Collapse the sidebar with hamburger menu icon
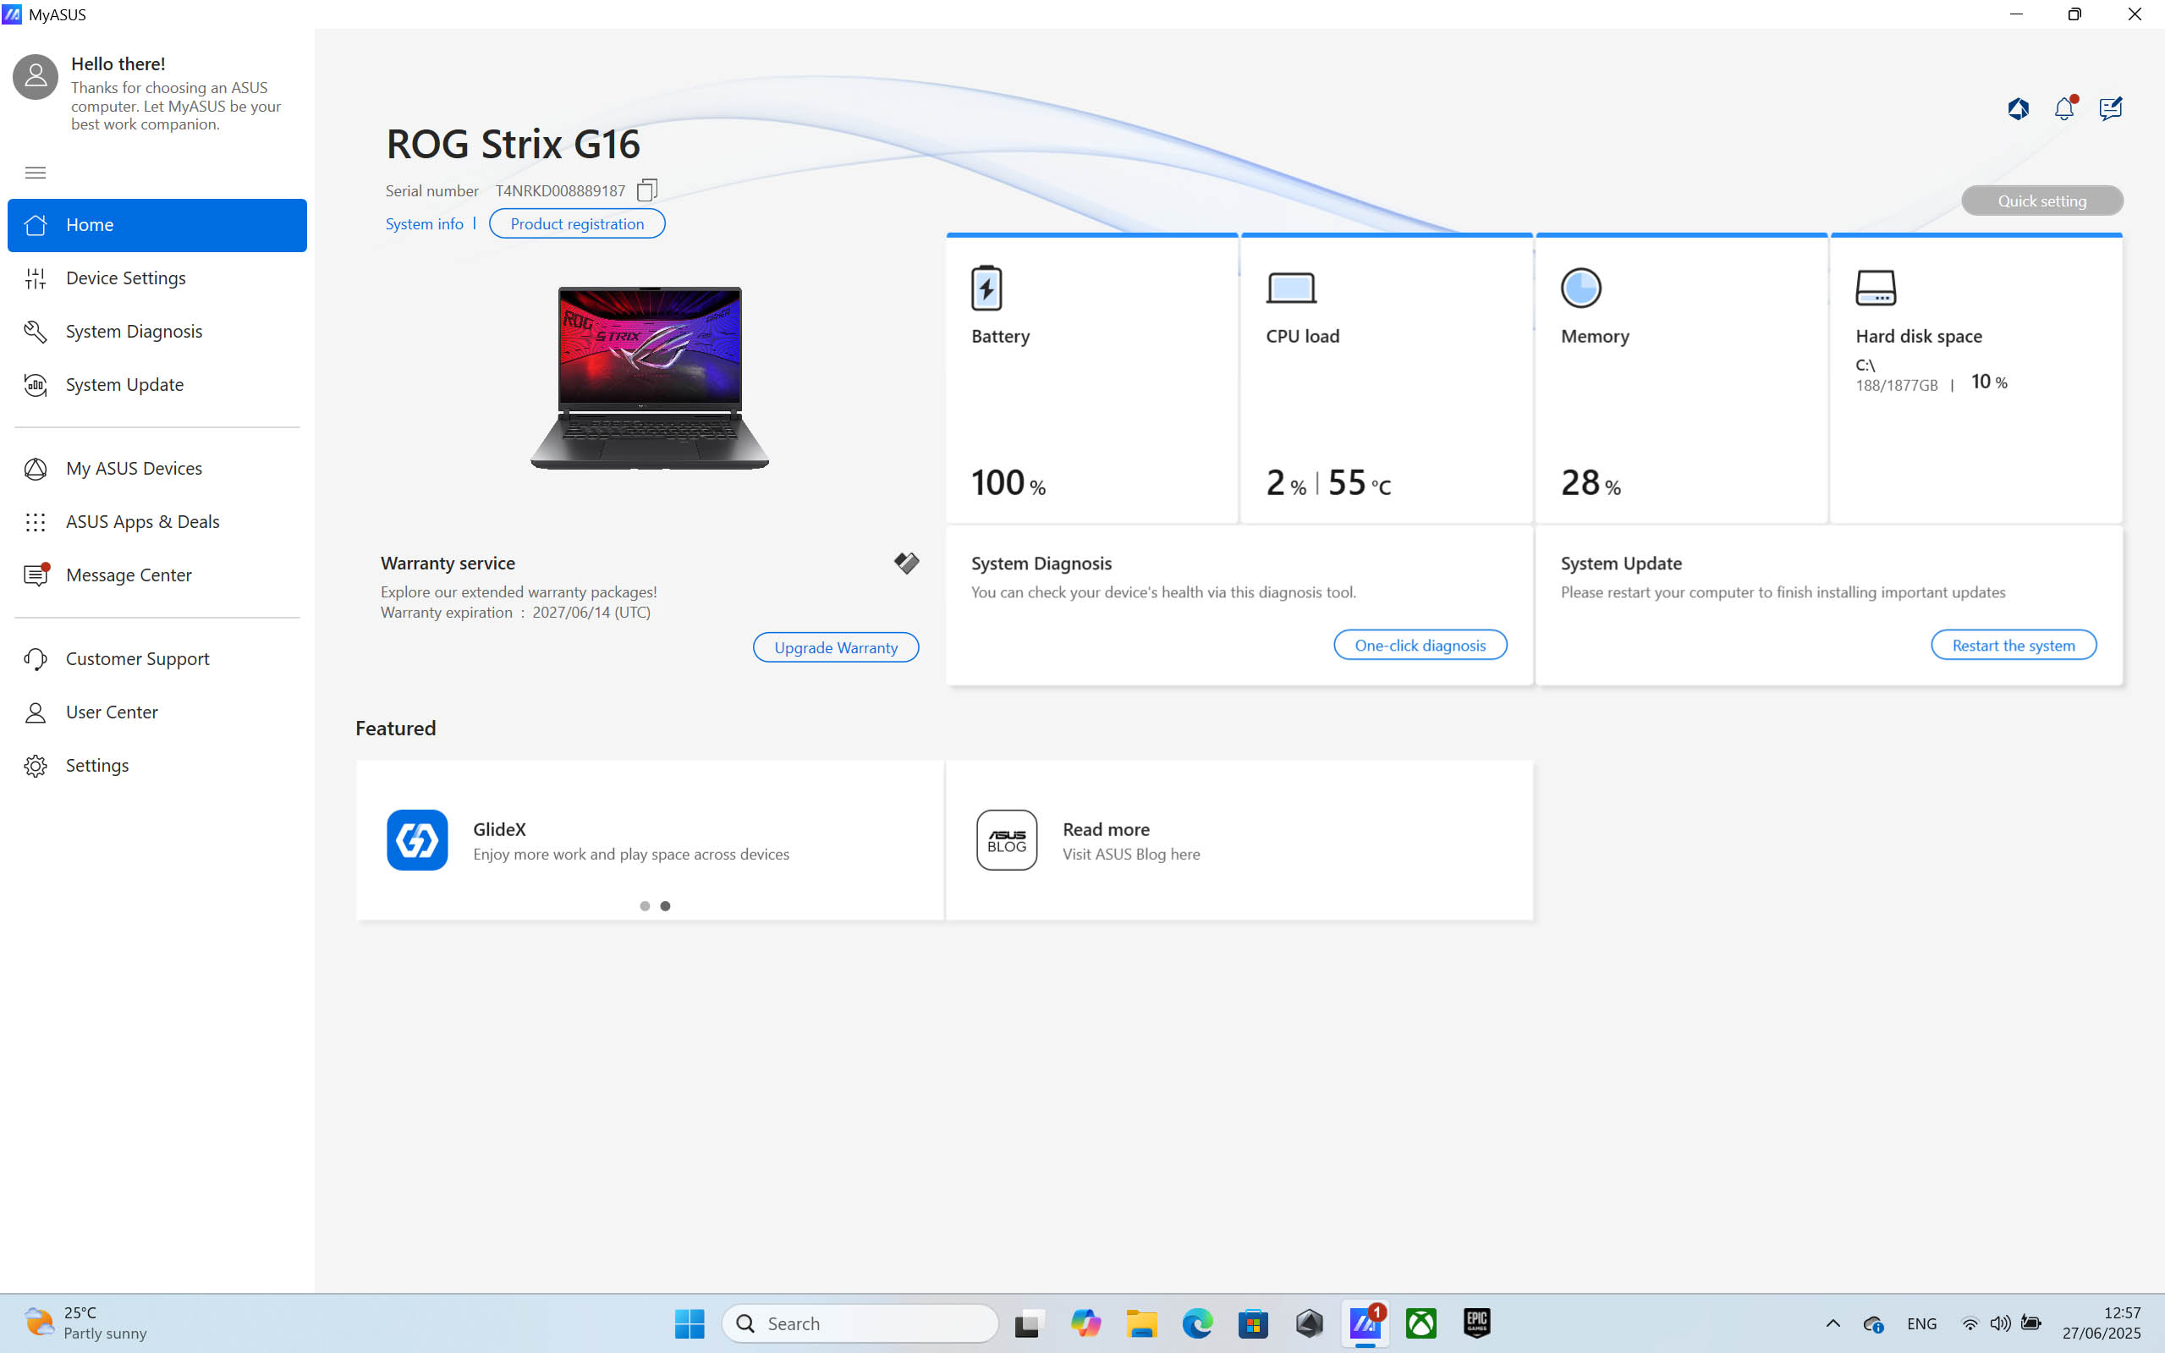 pyautogui.click(x=36, y=173)
